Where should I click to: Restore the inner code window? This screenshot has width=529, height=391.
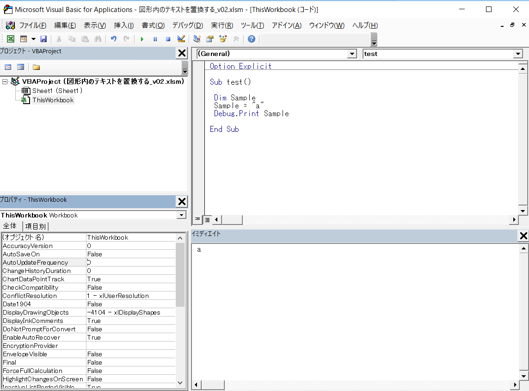point(512,25)
